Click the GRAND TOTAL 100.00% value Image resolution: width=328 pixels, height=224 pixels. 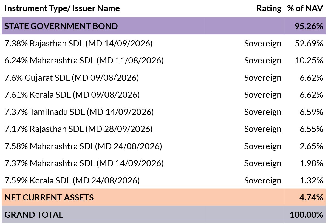306,215
